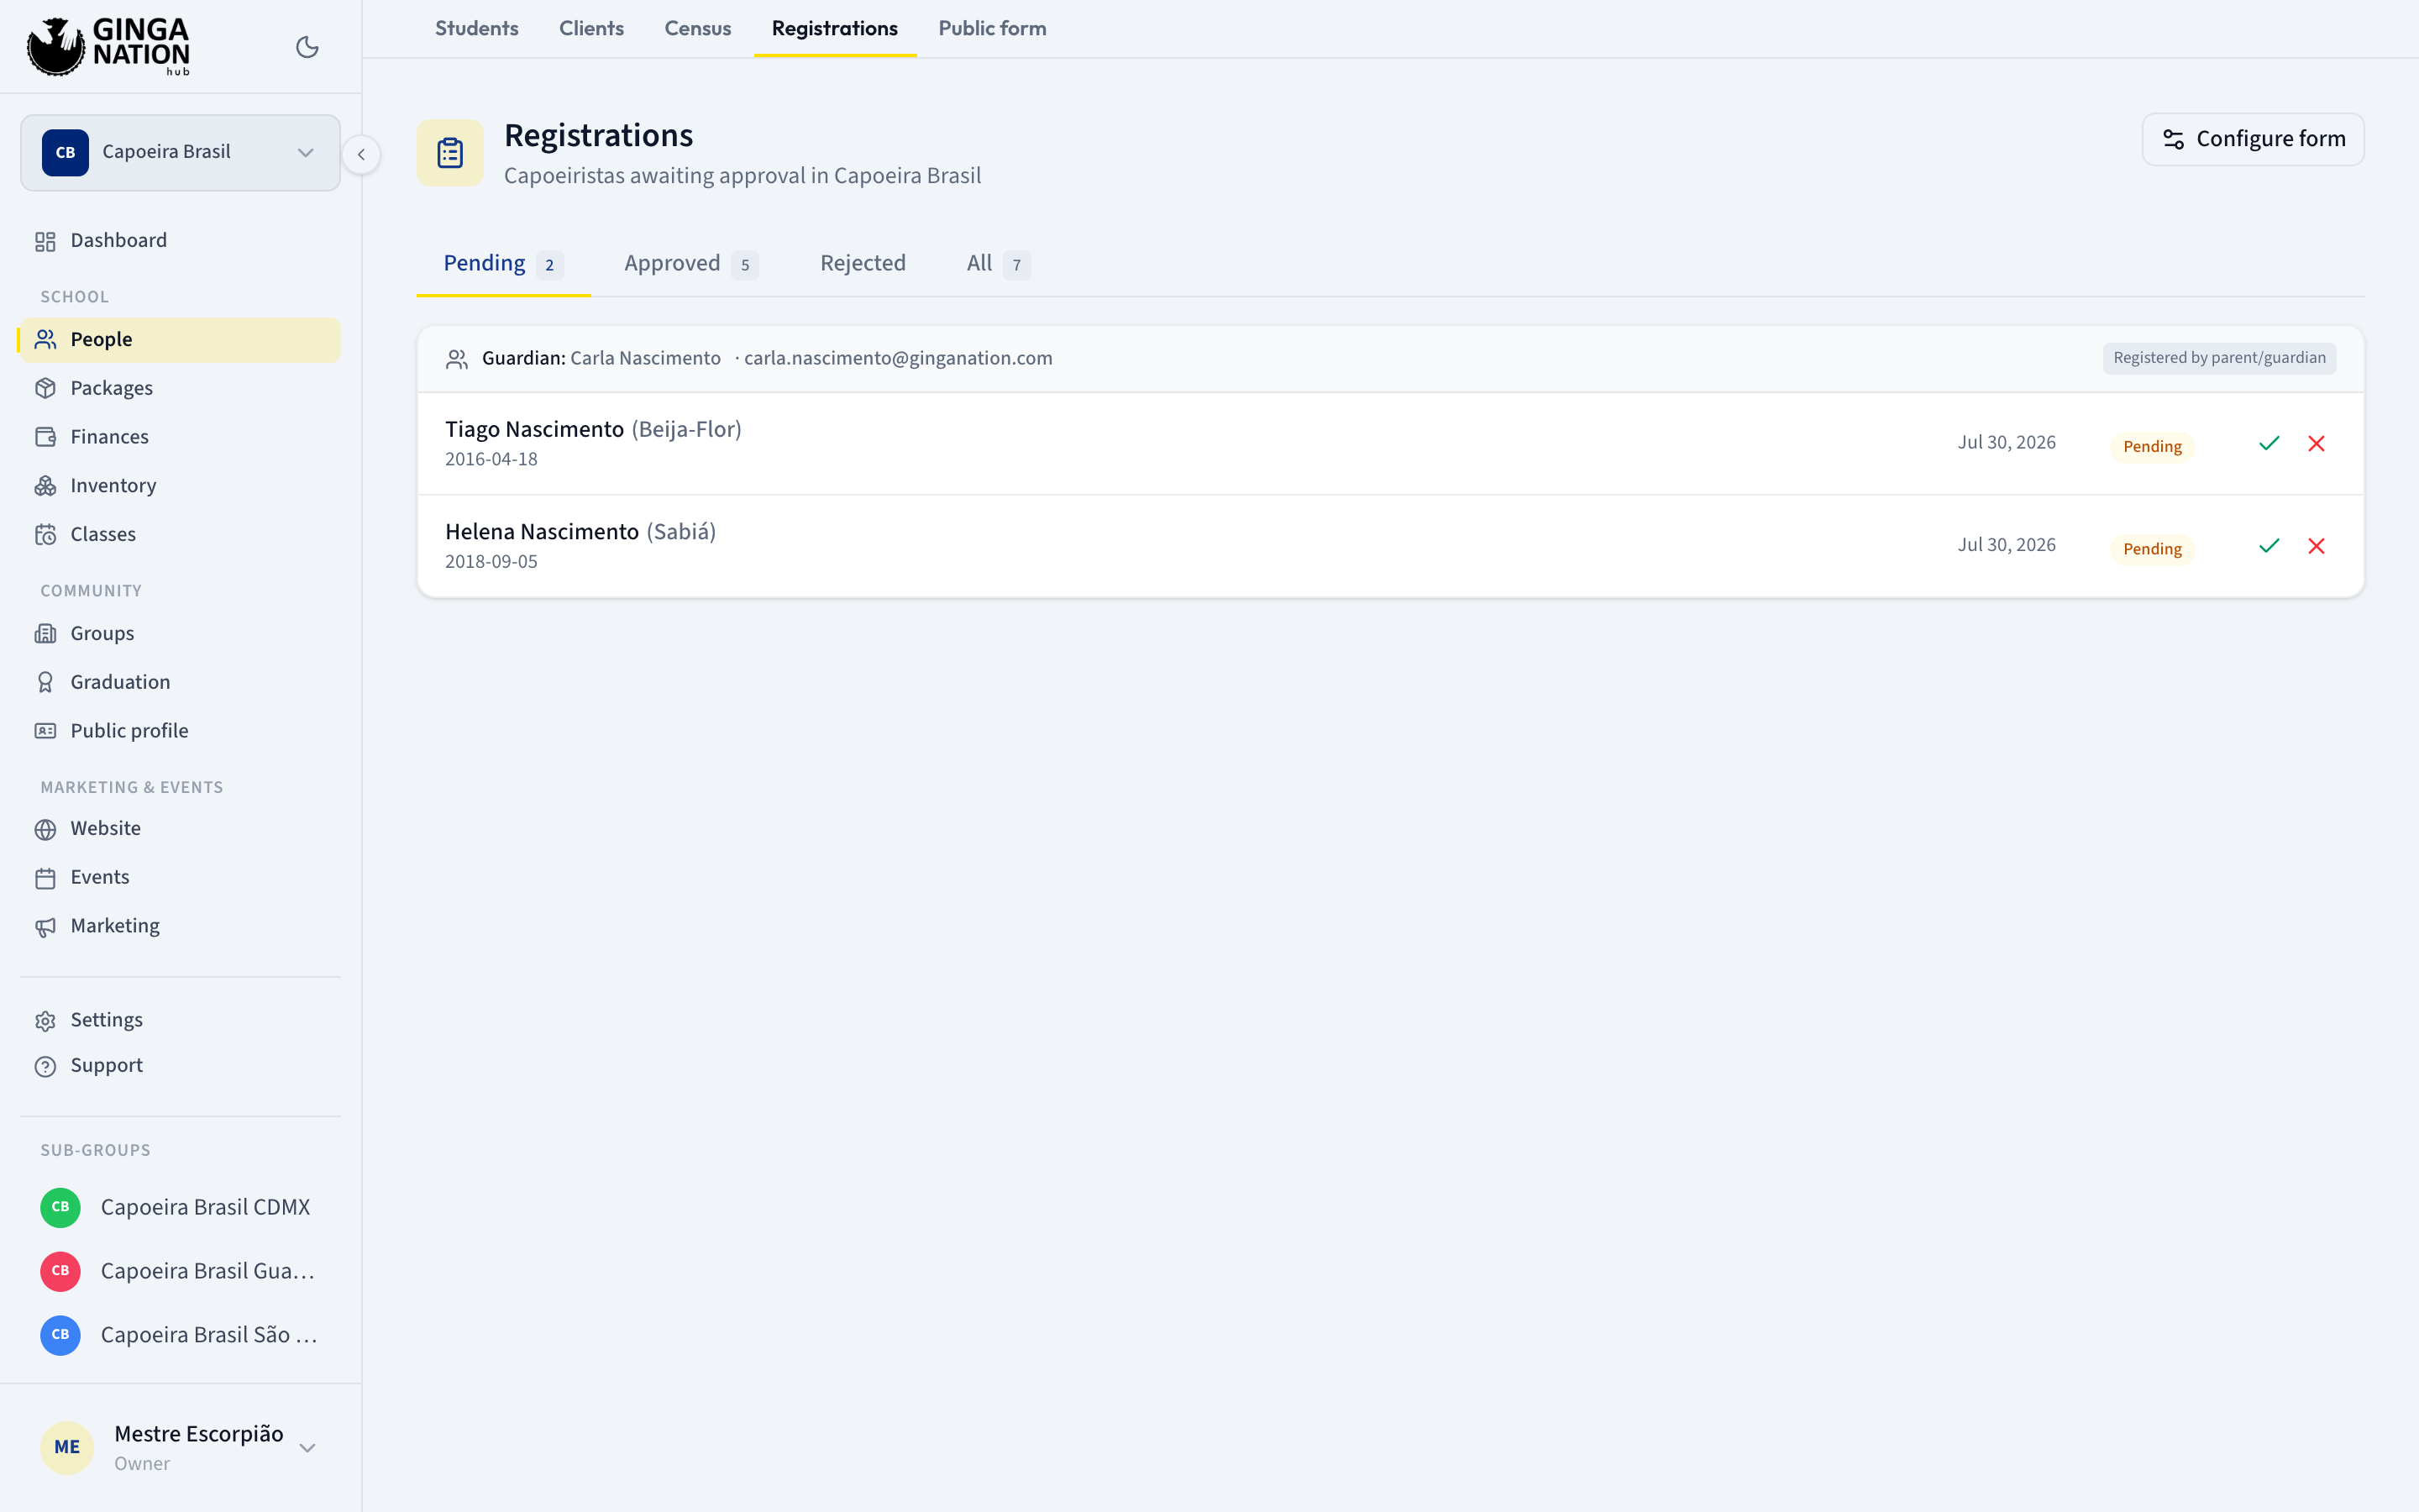
Task: Click Helena Nascimento's name
Action: pos(542,532)
